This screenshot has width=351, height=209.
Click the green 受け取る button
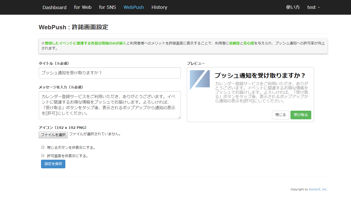(301, 115)
